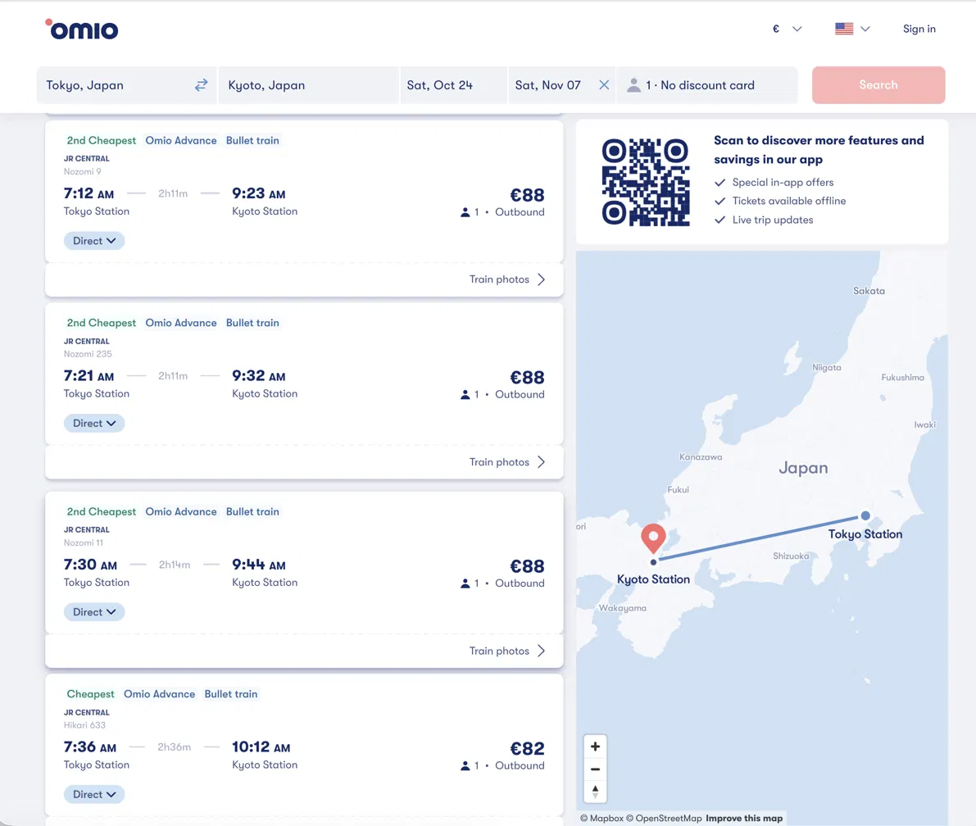Click the Tokyo Station map label

point(865,534)
